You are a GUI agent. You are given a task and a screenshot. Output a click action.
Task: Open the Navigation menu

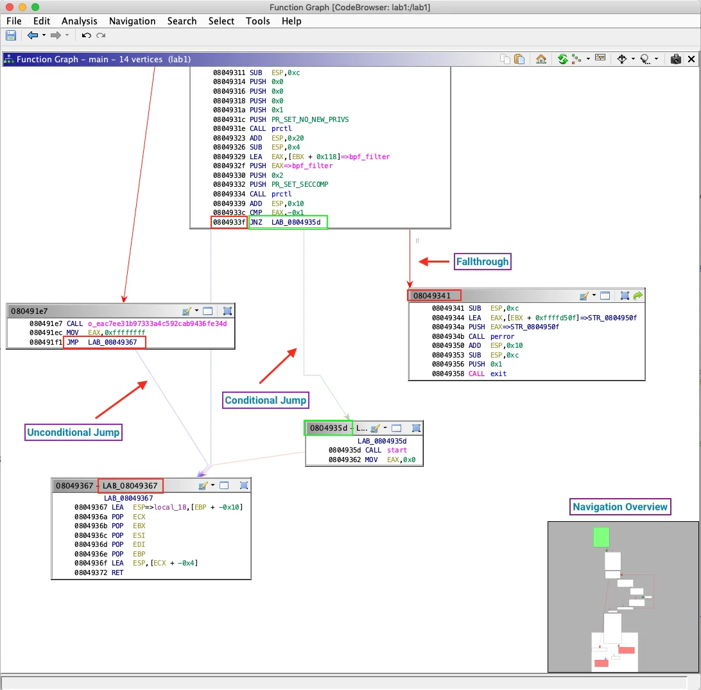(x=132, y=21)
